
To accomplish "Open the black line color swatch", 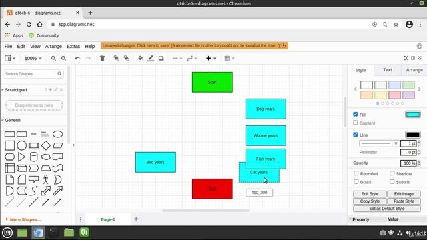I will pyautogui.click(x=412, y=135).
